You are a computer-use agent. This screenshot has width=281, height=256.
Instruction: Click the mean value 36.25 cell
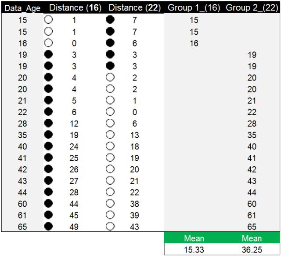[x=252, y=250]
